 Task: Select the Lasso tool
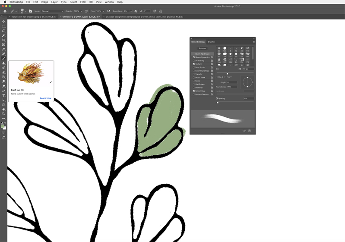tap(3, 31)
